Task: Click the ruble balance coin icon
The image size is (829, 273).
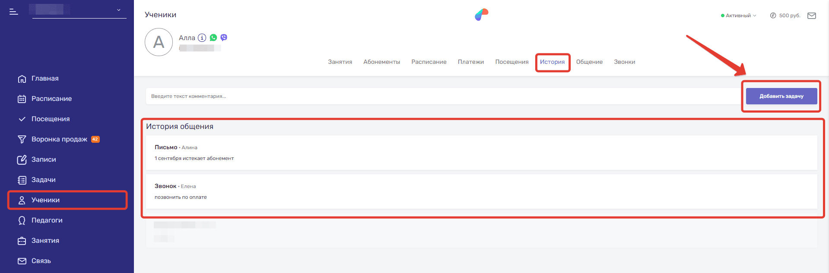Action: 773,16
